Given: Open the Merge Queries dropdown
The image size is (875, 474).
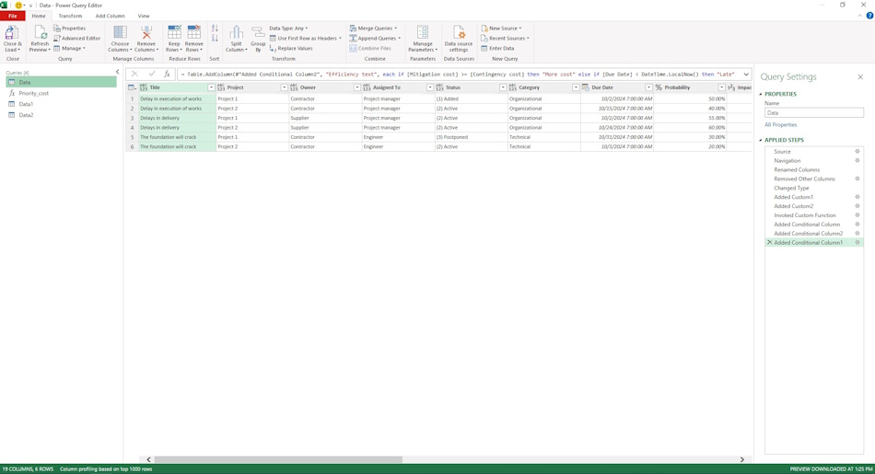Looking at the screenshot, I should click(x=373, y=29).
